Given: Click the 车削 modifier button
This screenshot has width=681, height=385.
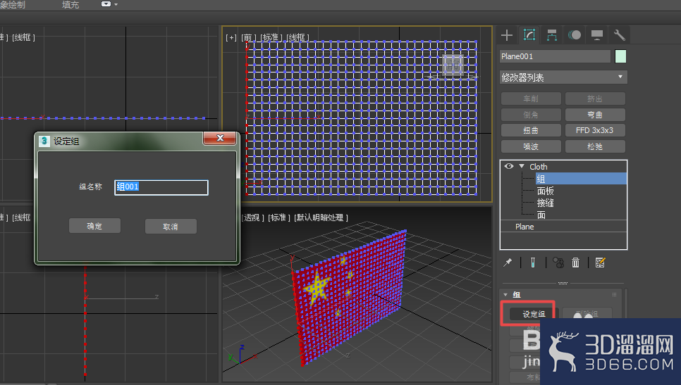Looking at the screenshot, I should pos(531,99).
